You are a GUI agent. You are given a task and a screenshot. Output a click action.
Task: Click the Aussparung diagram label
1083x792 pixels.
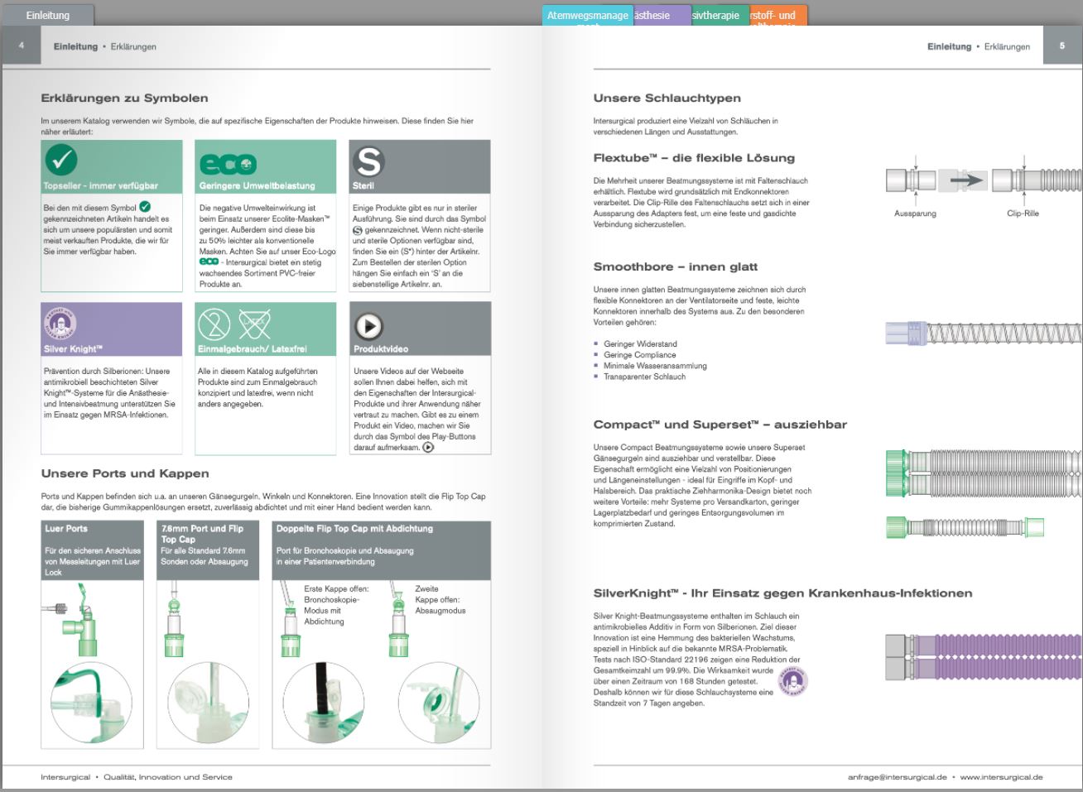(x=915, y=214)
